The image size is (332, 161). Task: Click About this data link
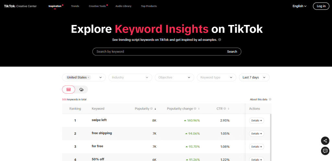(258, 99)
